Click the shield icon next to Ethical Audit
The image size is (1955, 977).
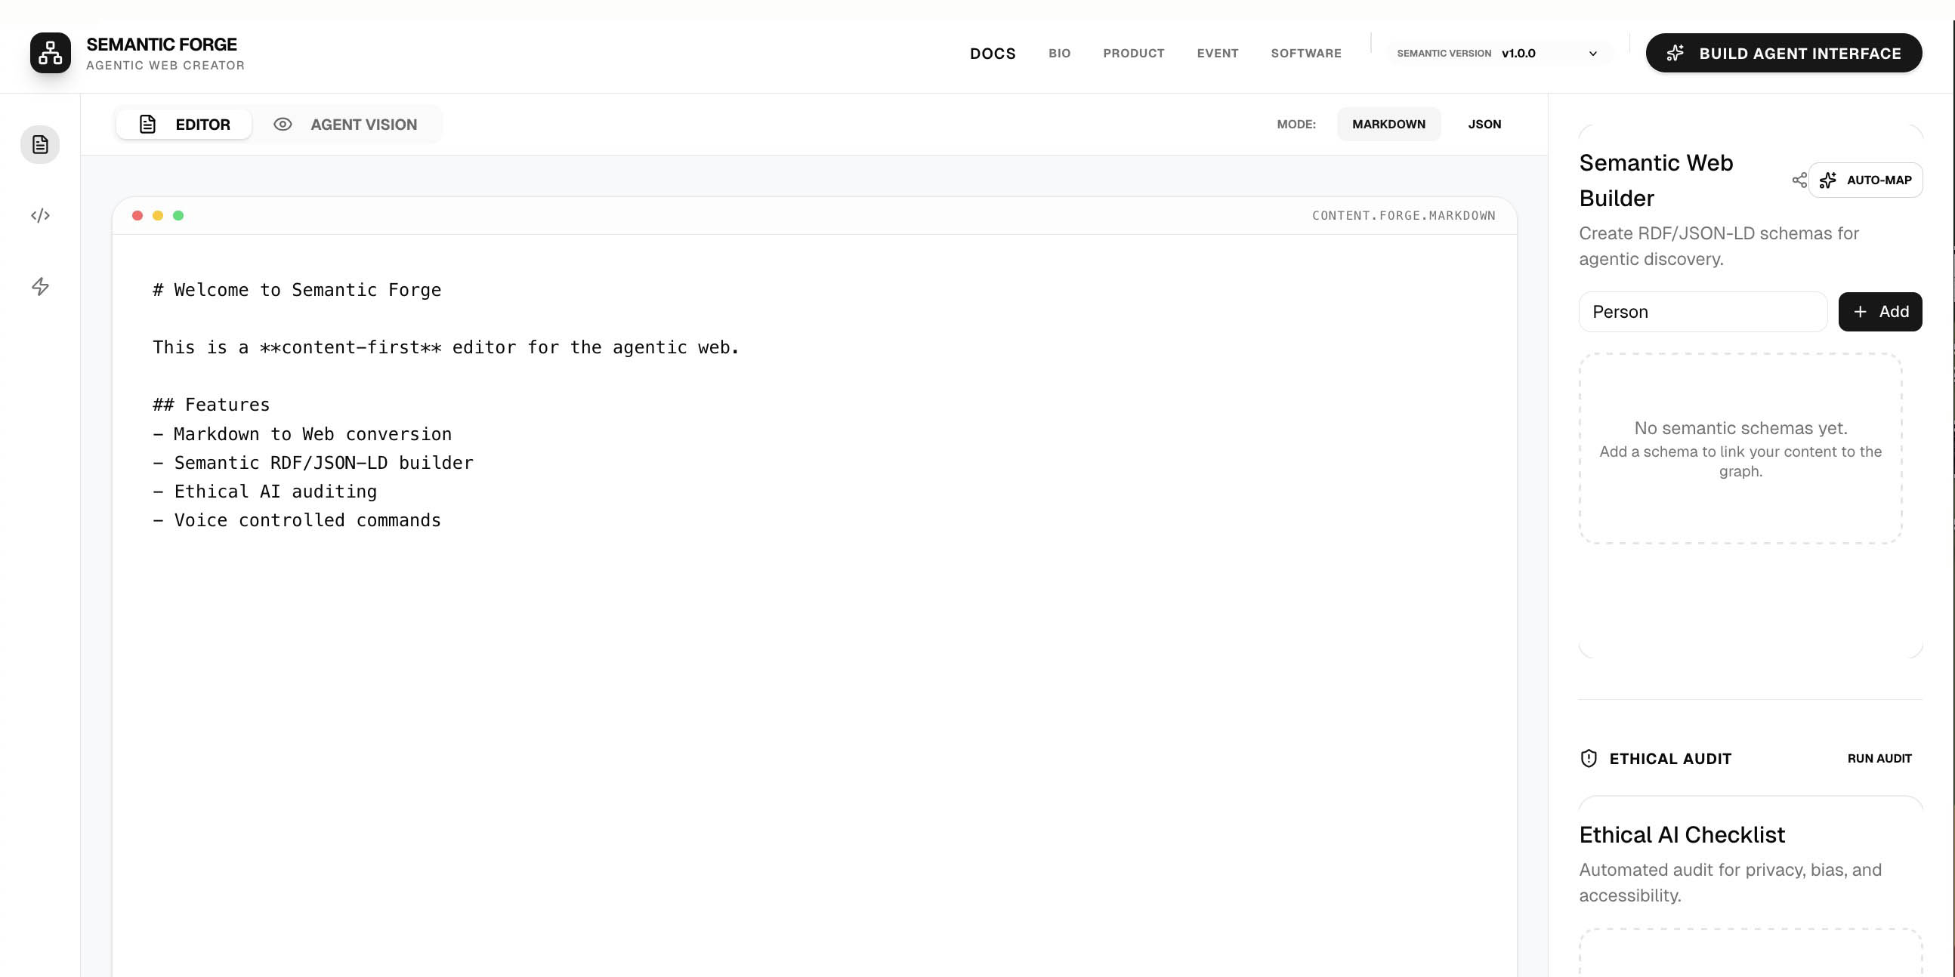[1590, 758]
